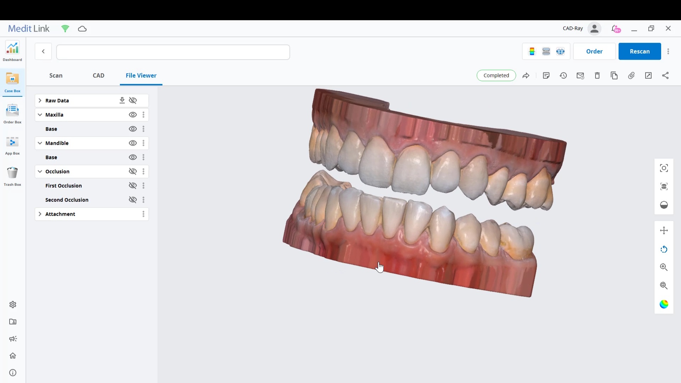Expand the Attachment section
The width and height of the screenshot is (681, 383).
[x=40, y=214]
